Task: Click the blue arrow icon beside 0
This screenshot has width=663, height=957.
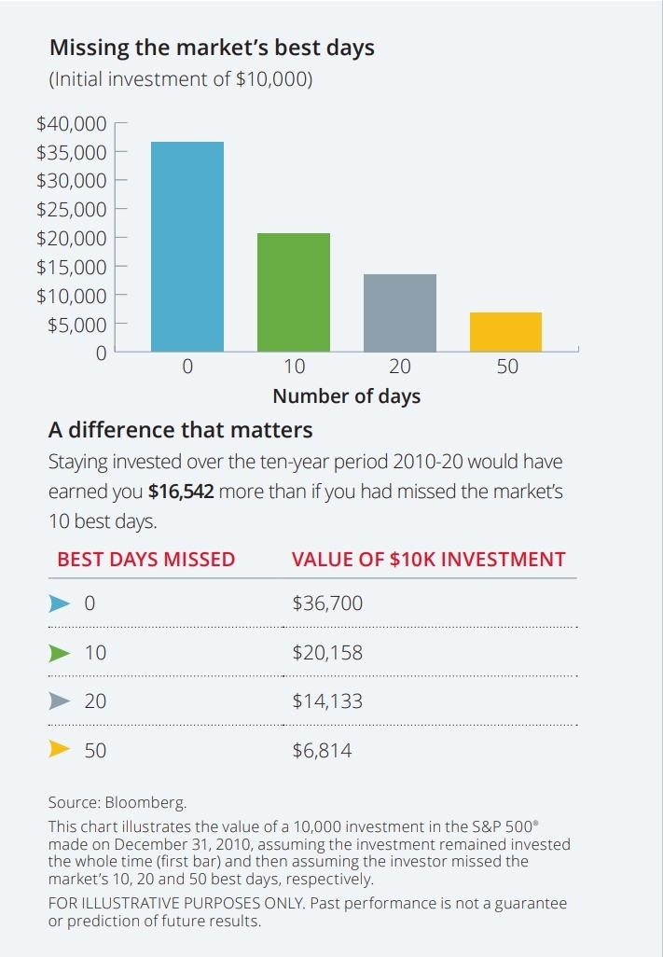Action: pos(60,603)
